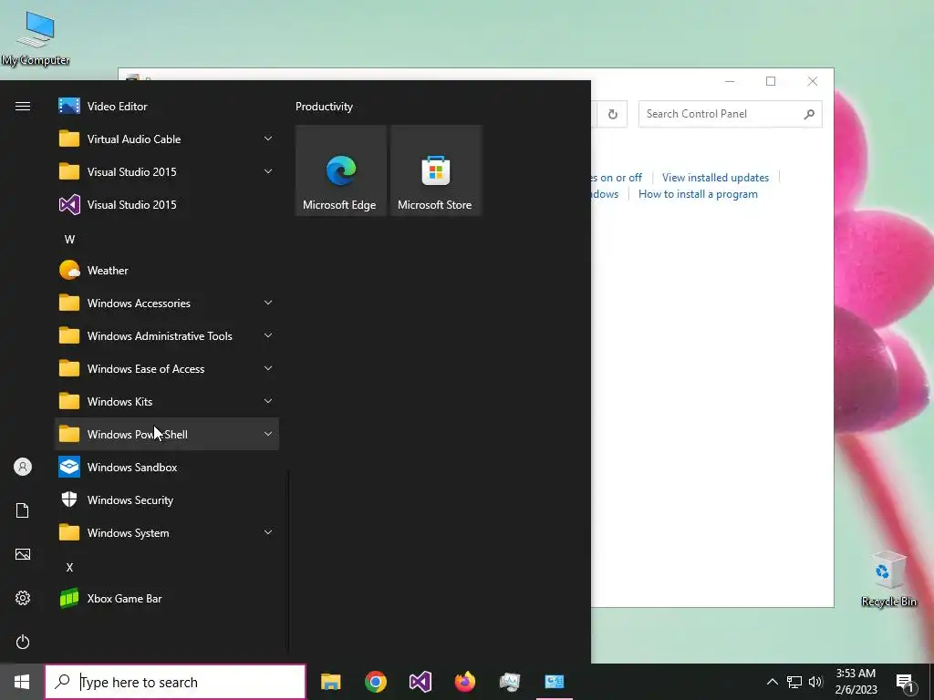Open the Microsoft Edge tile
This screenshot has height=700, width=934.
pos(341,170)
